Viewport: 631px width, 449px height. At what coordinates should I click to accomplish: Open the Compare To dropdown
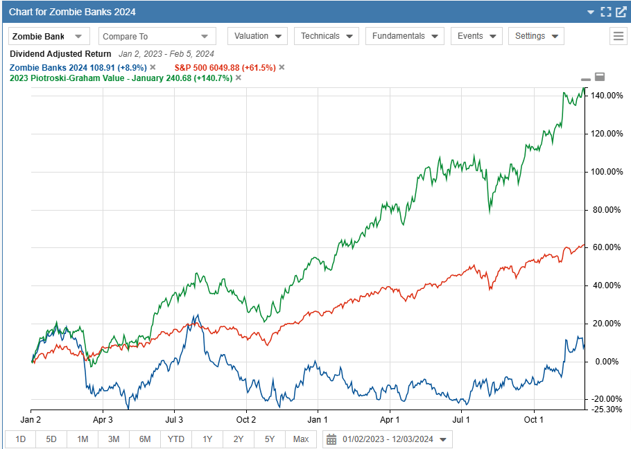[157, 35]
